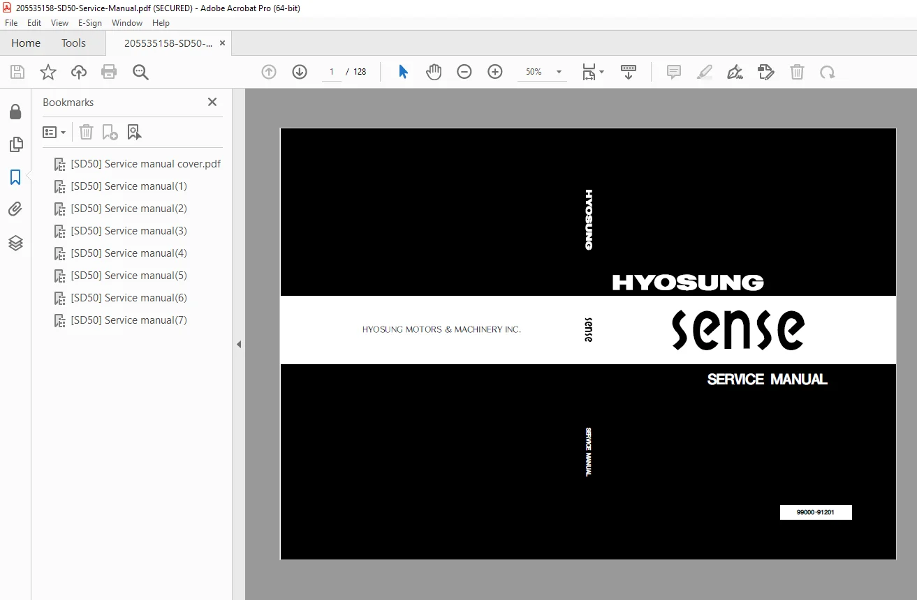The height and width of the screenshot is (600, 917).
Task: Upload the file to the cloud
Action: (x=79, y=72)
